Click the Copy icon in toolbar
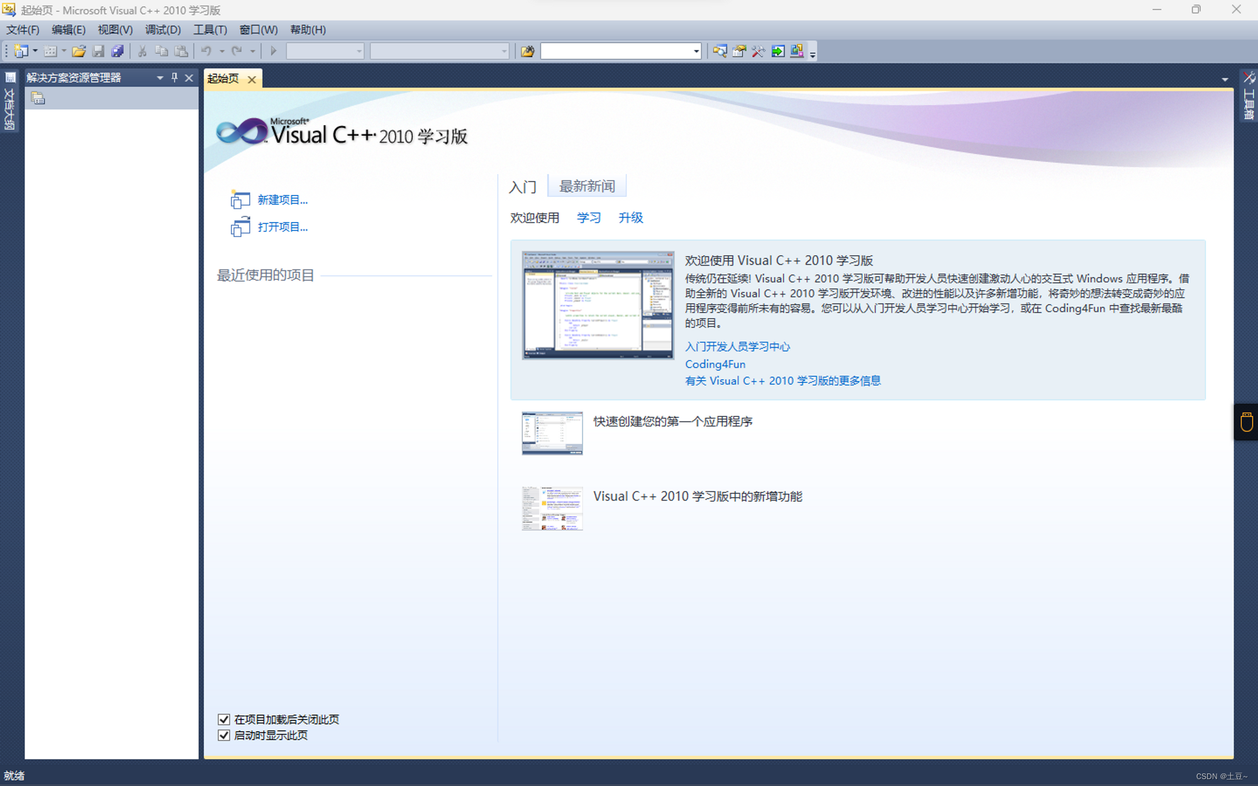This screenshot has height=786, width=1258. [162, 51]
